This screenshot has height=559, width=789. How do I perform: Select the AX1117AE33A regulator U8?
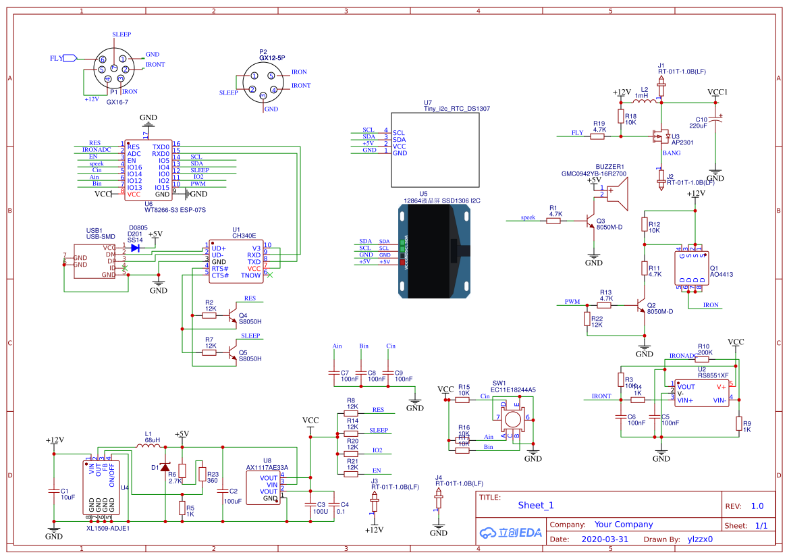[263, 488]
